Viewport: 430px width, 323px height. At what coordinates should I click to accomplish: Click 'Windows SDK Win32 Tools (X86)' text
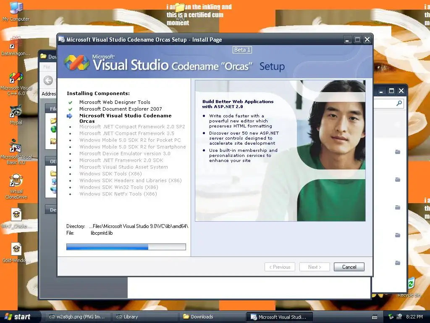click(x=119, y=187)
